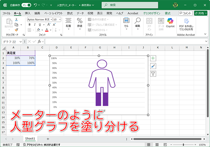Click the Cut scissors icon
The height and width of the screenshot is (147, 210).
[16, 19]
